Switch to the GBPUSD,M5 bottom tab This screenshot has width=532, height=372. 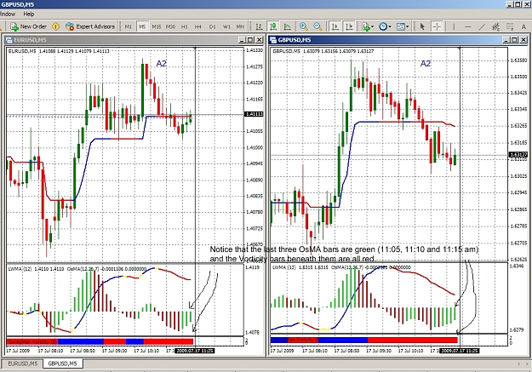(63, 363)
